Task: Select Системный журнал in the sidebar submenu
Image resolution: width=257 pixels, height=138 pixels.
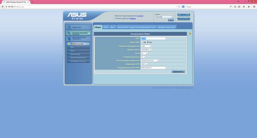Action: 78,61
